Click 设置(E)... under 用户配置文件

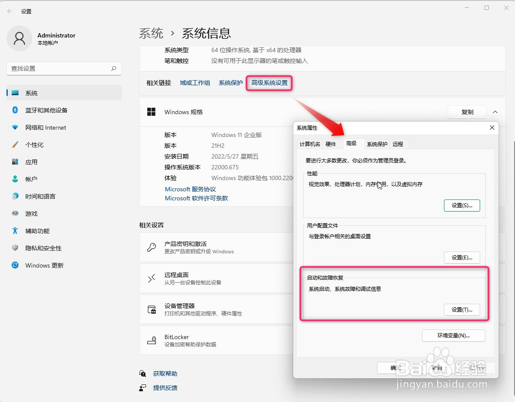tap(462, 258)
